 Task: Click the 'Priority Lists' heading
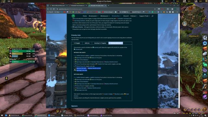(x=76, y=35)
